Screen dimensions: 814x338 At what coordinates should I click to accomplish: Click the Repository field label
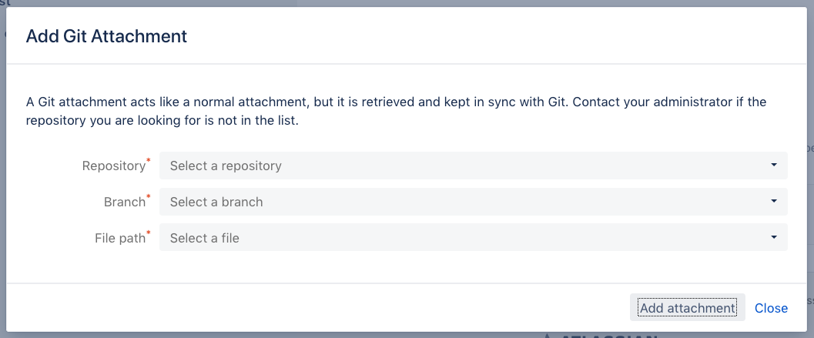113,166
